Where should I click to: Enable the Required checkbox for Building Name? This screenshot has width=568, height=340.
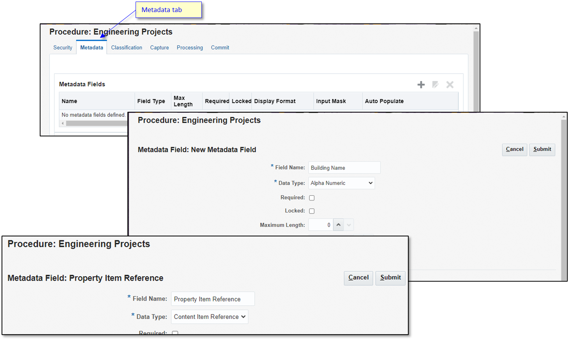312,197
